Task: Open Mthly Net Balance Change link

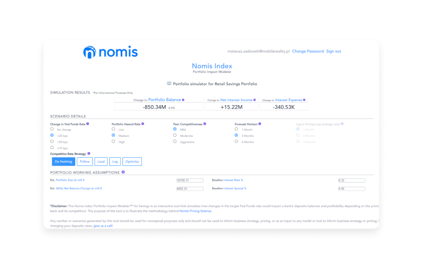Action: 79,188
